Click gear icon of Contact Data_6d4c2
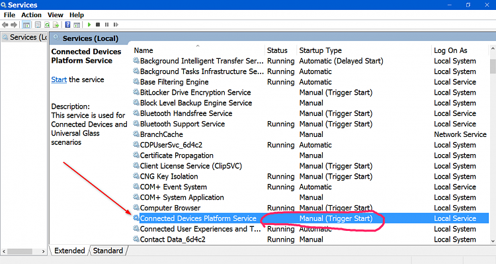The width and height of the screenshot is (496, 264). [x=136, y=239]
